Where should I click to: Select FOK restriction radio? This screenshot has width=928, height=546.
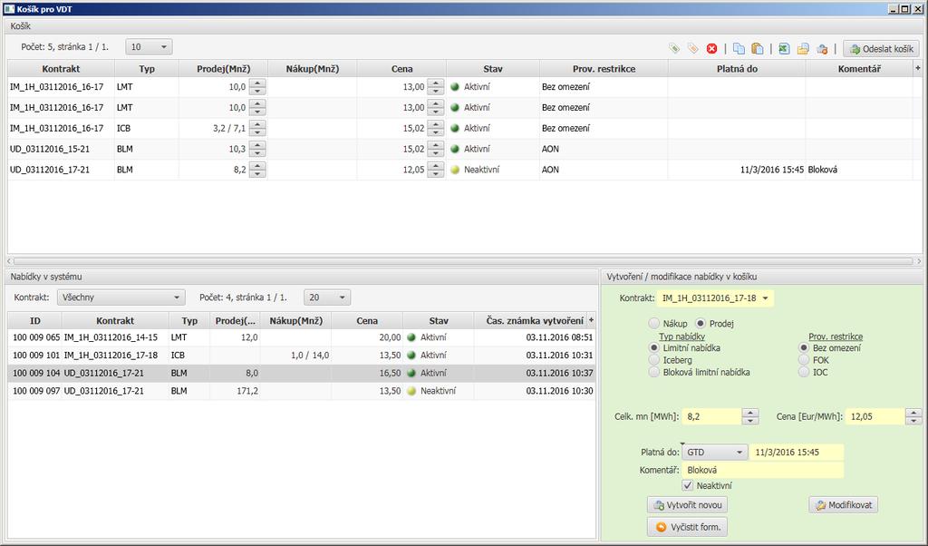803,359
